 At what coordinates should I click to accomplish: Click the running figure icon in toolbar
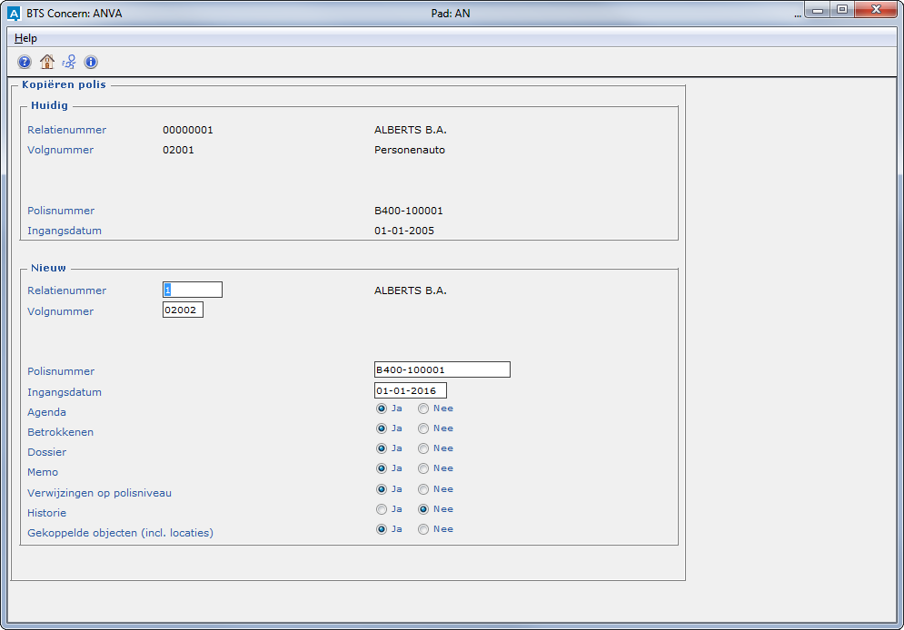click(x=69, y=63)
